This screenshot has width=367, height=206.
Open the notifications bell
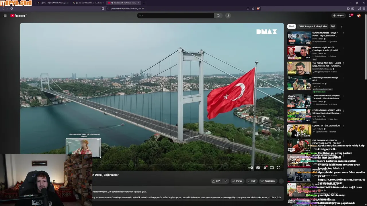coord(350,15)
